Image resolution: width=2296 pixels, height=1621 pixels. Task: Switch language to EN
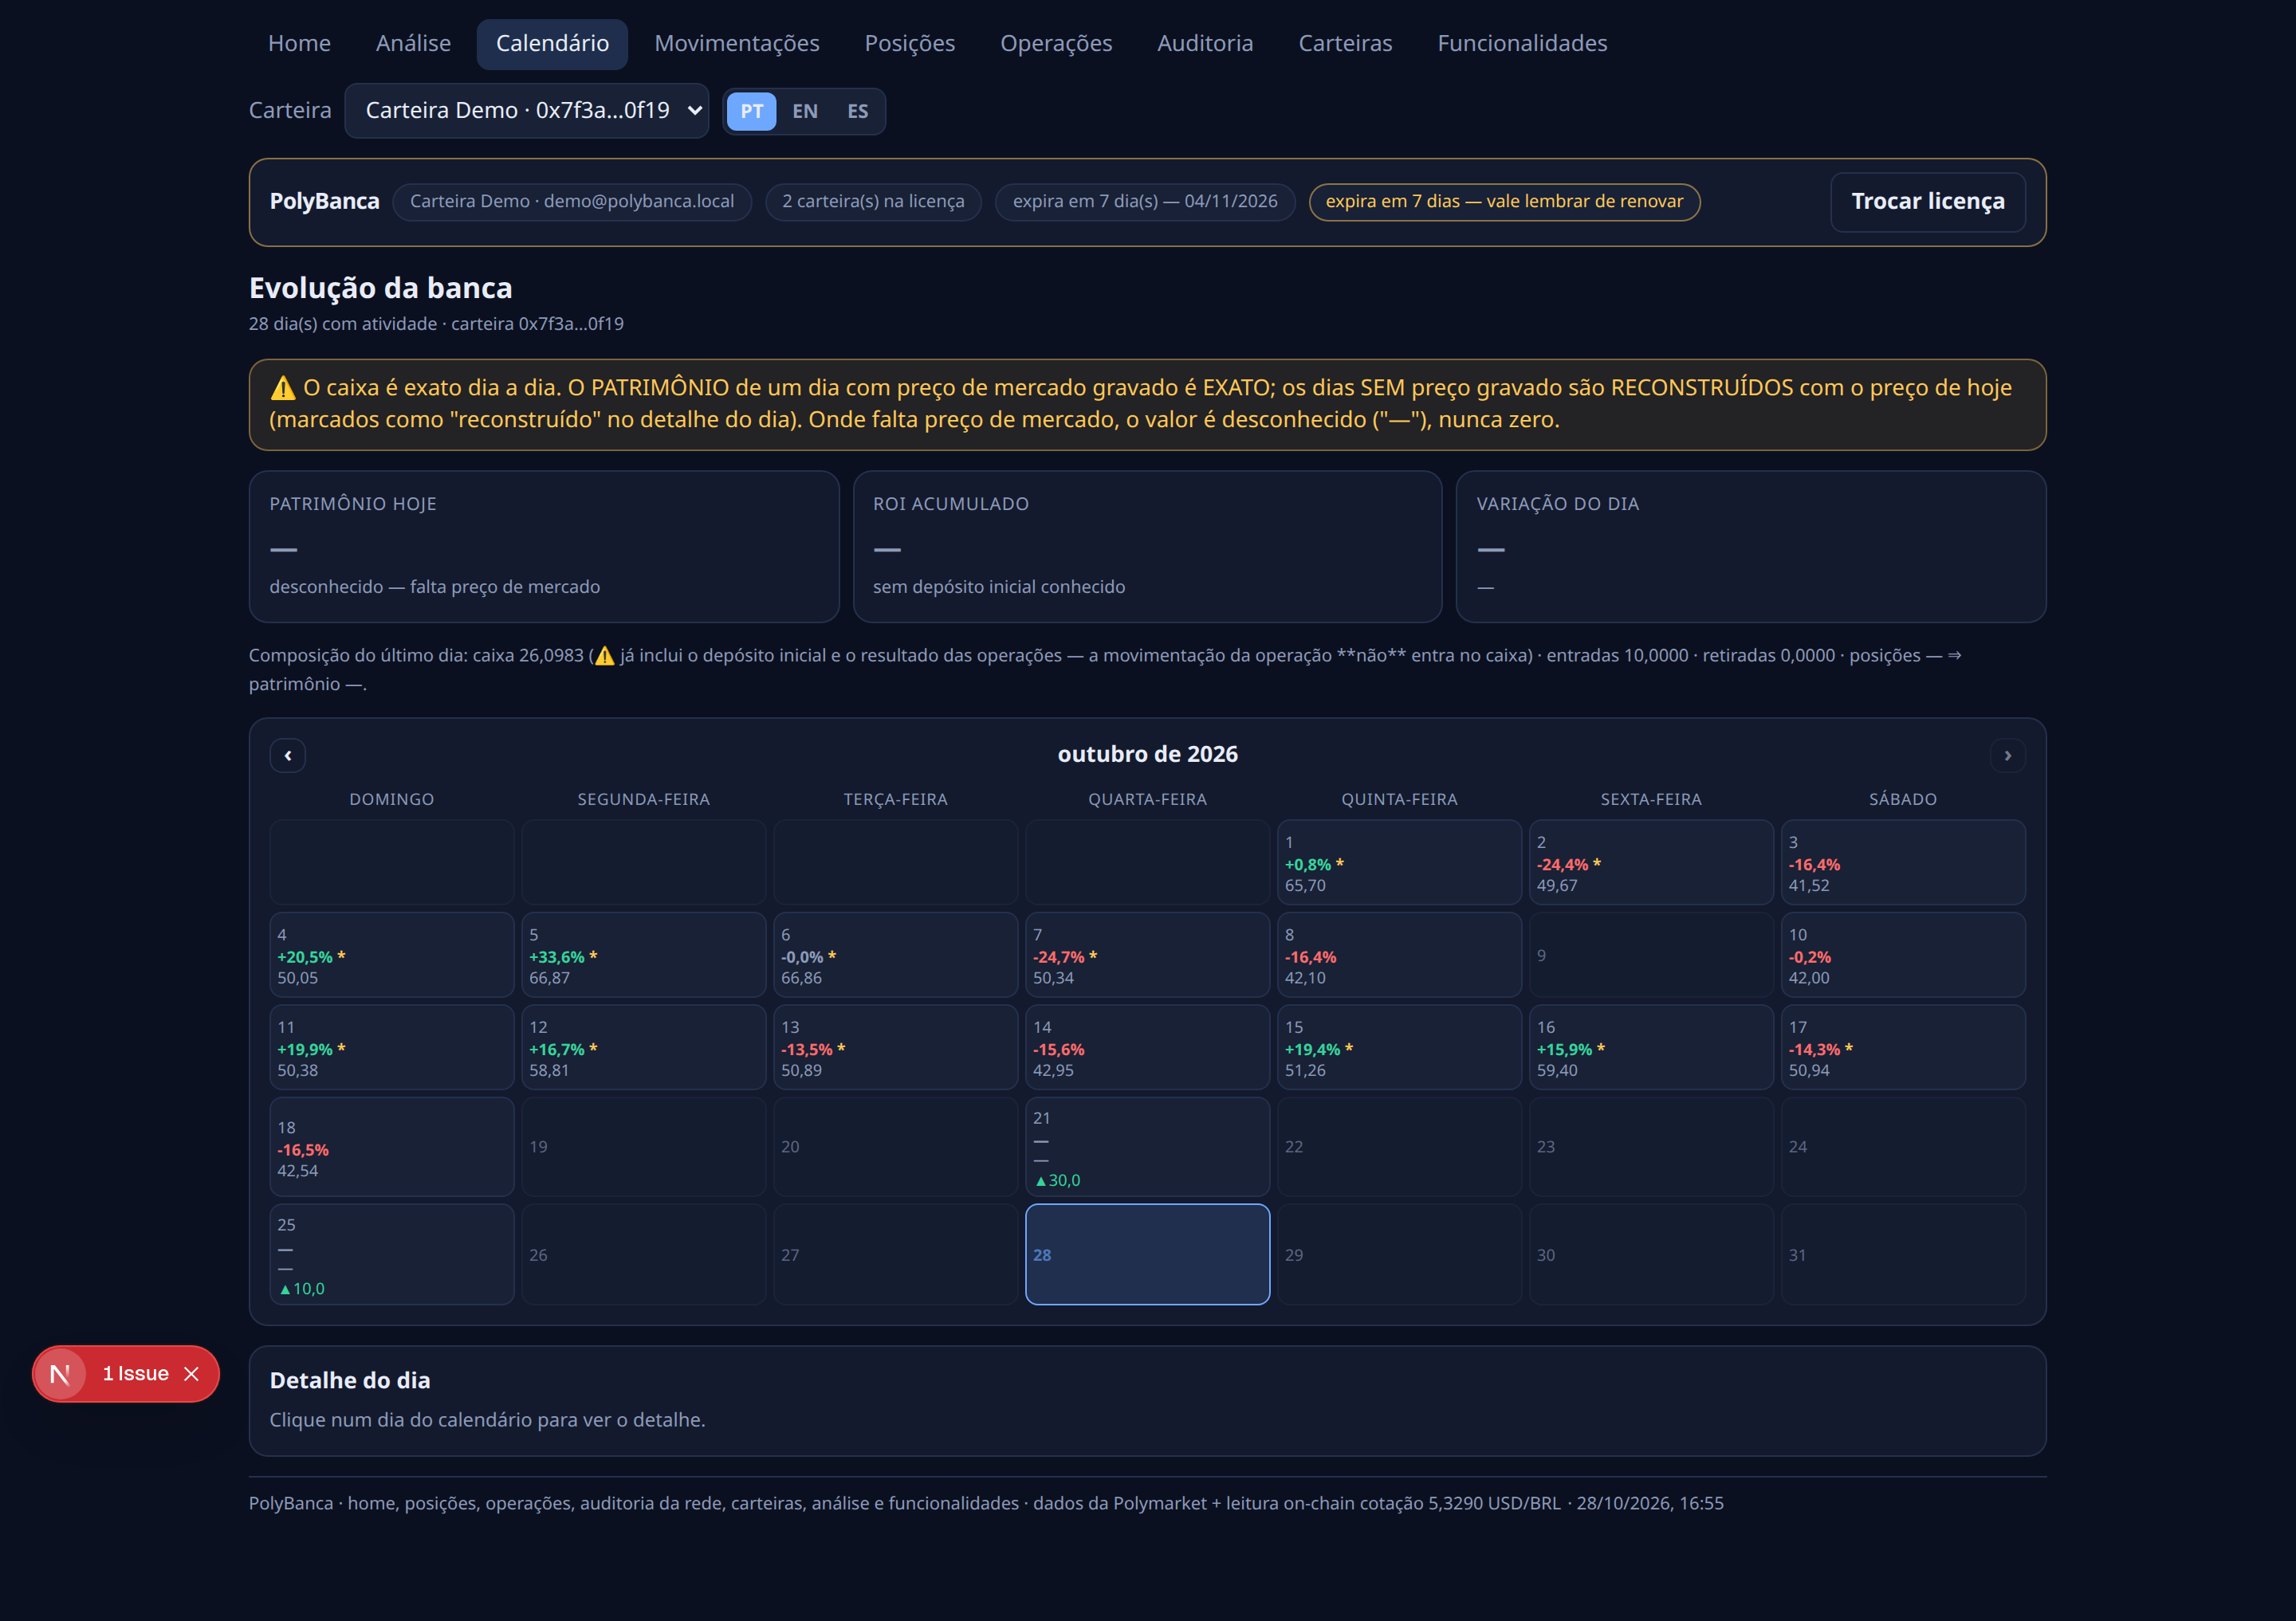(x=805, y=111)
